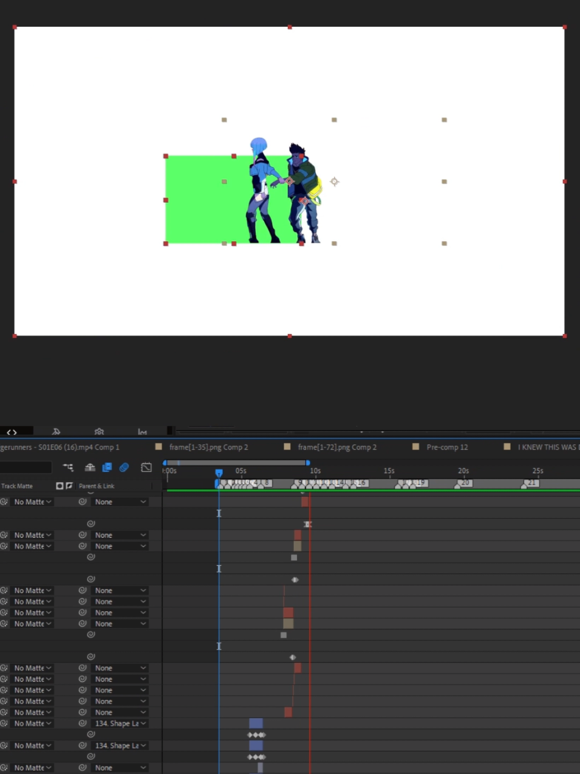Toggle hiding of shy layers
Screen dimensions: 580x774
[x=90, y=467]
